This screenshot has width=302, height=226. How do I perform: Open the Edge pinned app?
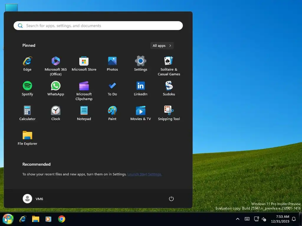(27, 64)
